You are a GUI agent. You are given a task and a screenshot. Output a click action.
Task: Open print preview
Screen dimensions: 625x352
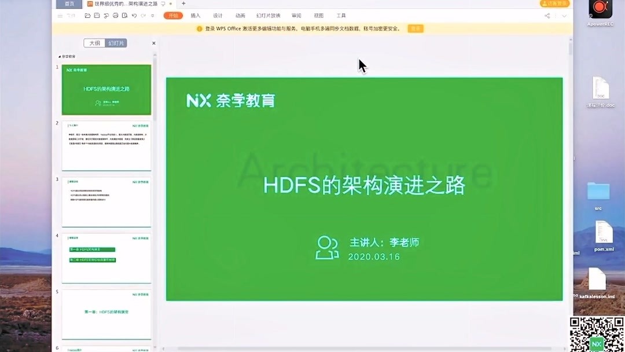(125, 16)
